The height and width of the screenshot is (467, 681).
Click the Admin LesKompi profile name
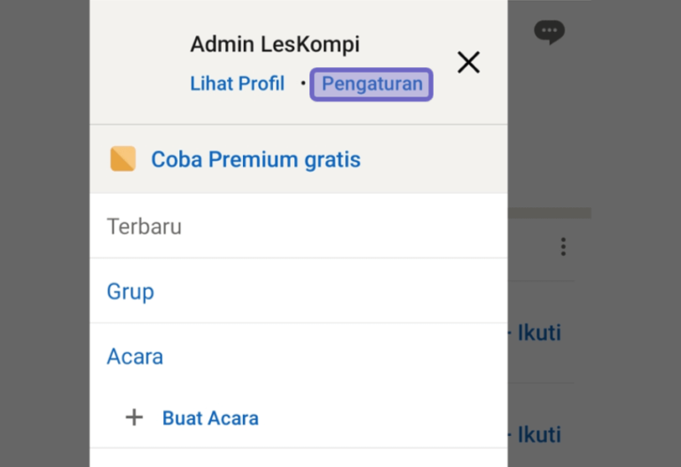pyautogui.click(x=275, y=44)
